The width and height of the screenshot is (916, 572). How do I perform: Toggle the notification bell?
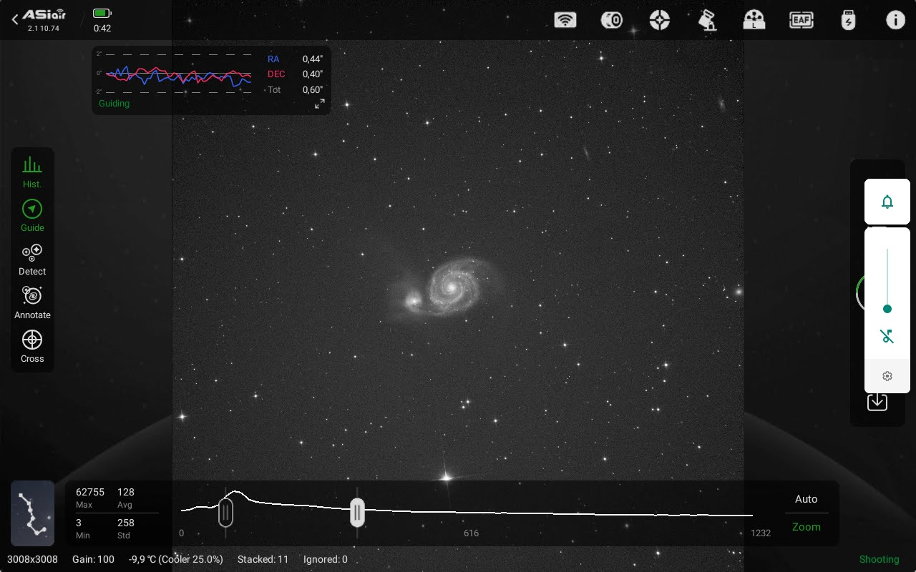887,202
